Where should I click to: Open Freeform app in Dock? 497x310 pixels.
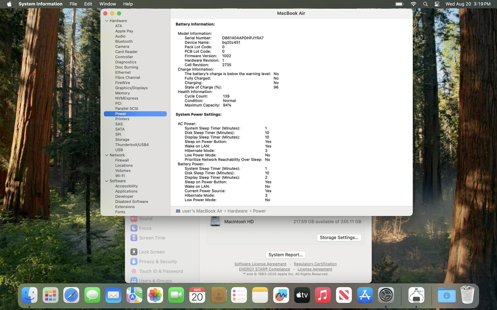(x=281, y=295)
